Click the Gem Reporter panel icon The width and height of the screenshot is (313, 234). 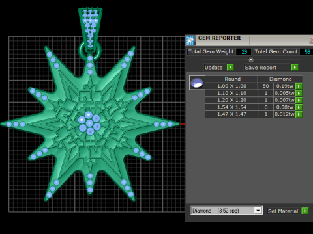point(190,40)
